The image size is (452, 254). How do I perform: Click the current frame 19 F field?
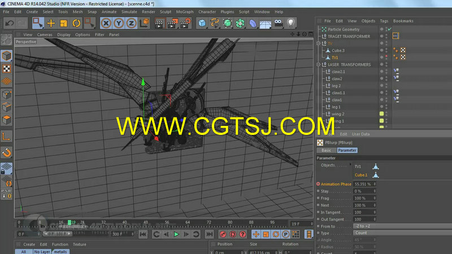(x=301, y=224)
